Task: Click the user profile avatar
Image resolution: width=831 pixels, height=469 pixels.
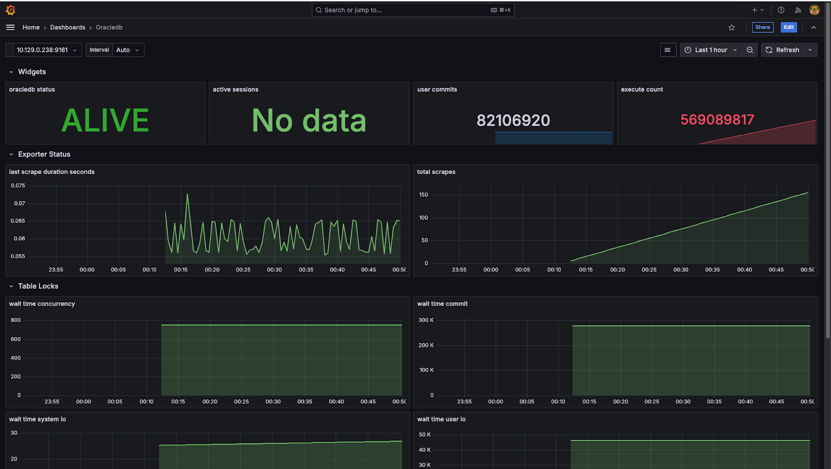Action: [x=814, y=10]
